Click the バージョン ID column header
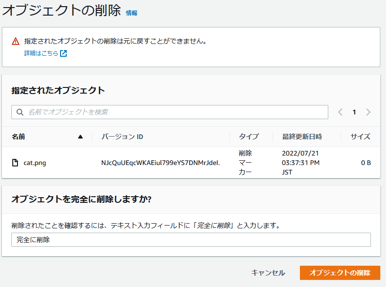This screenshot has height=287, width=386. (x=122, y=137)
